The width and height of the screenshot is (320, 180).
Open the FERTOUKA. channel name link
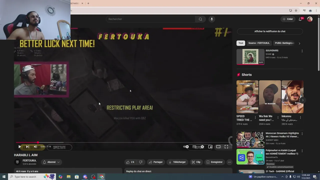pos(29,160)
